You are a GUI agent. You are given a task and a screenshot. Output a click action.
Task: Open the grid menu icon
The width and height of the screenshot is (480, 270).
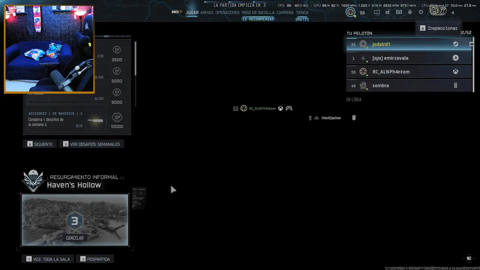[x=377, y=12]
